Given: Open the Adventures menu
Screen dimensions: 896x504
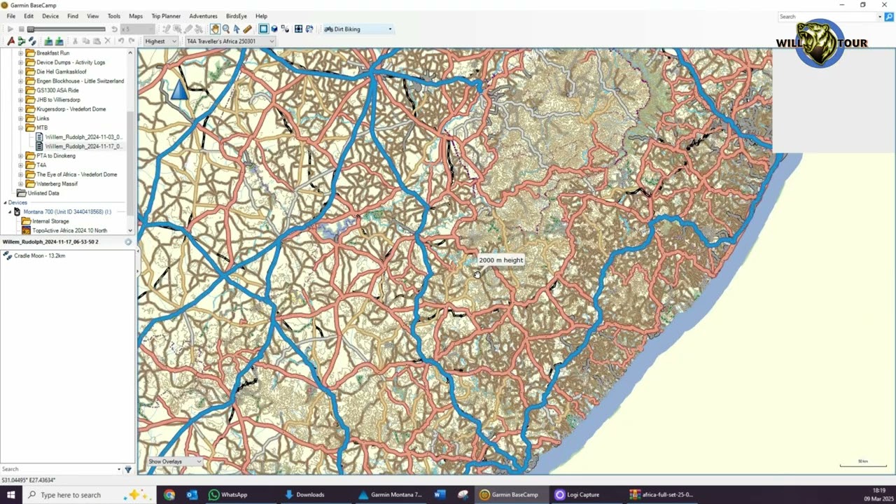Looking at the screenshot, I should tap(203, 16).
